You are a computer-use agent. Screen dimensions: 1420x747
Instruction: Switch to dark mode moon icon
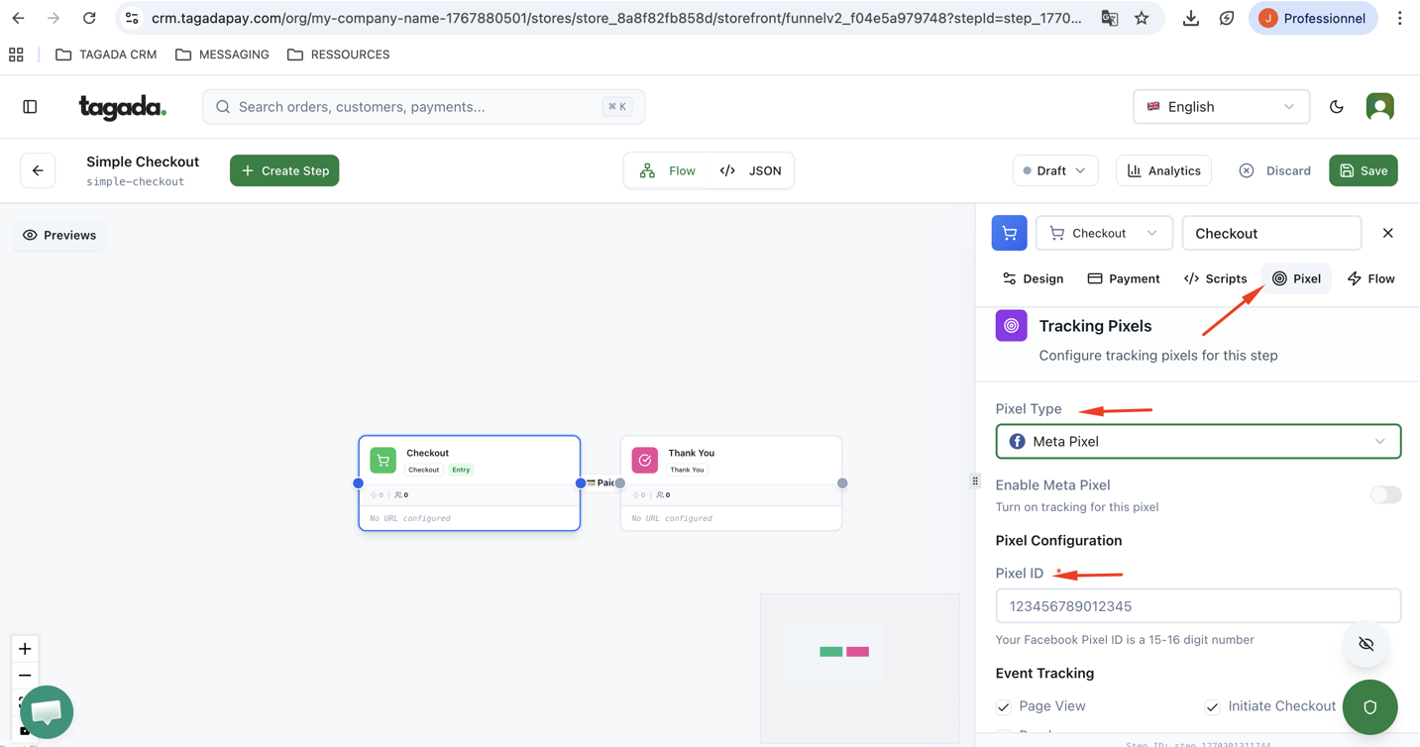pyautogui.click(x=1336, y=107)
